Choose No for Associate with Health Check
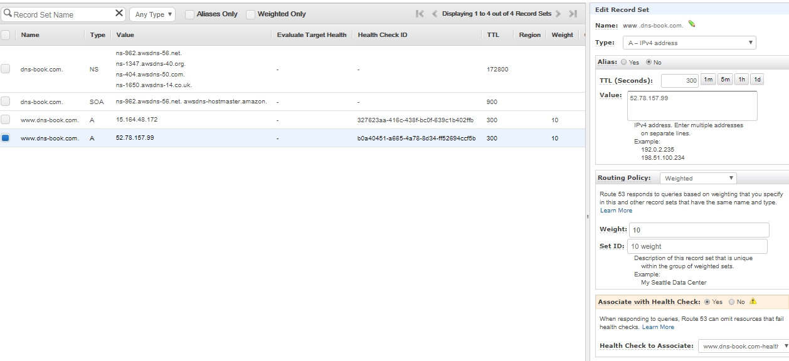 tap(731, 302)
